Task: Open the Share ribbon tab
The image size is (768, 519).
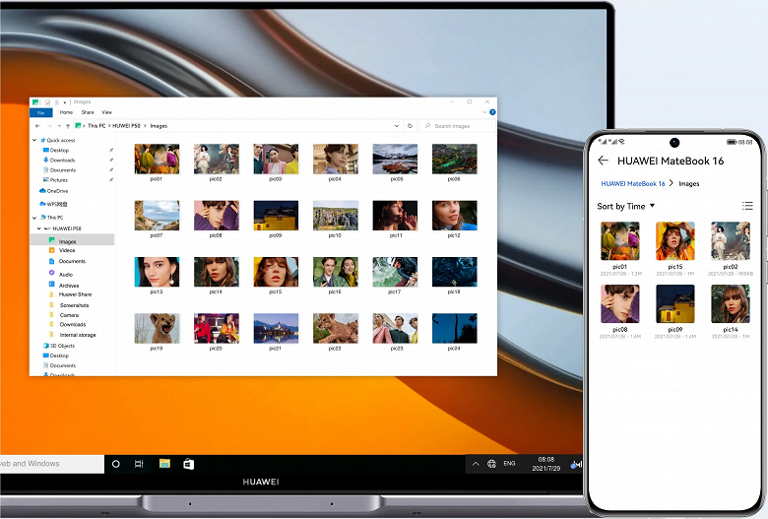Action: [x=88, y=112]
